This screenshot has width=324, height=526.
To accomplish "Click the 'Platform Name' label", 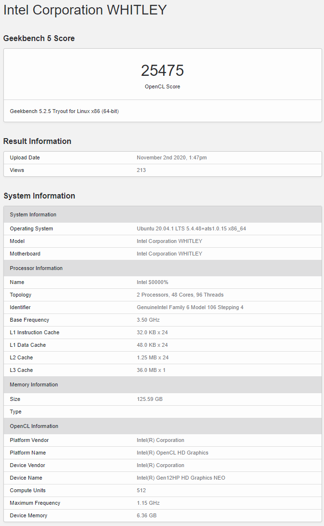I will click(x=28, y=453).
